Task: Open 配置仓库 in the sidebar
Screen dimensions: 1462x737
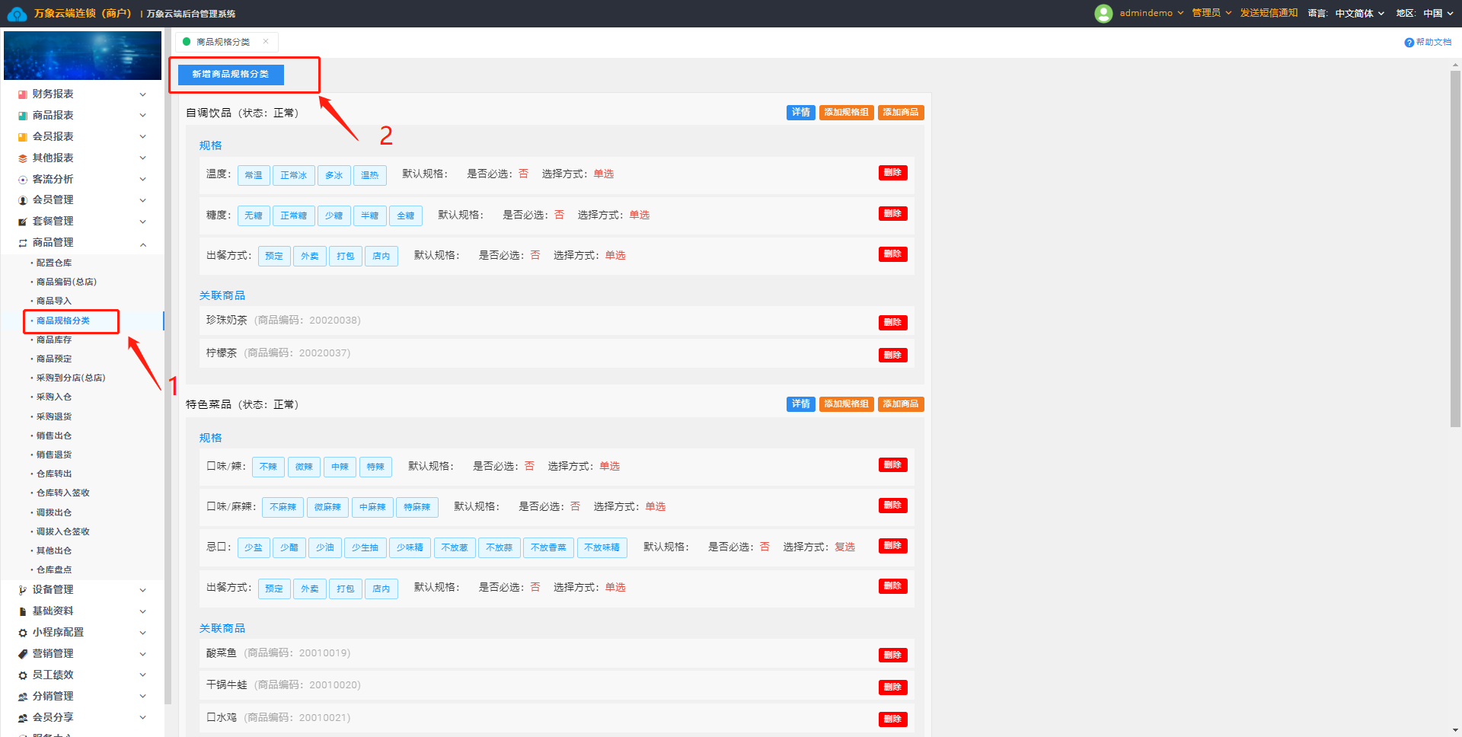Action: 54,263
